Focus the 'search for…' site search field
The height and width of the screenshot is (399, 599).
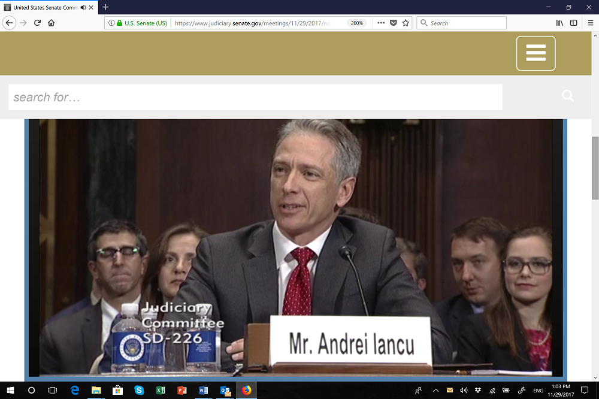tap(255, 97)
